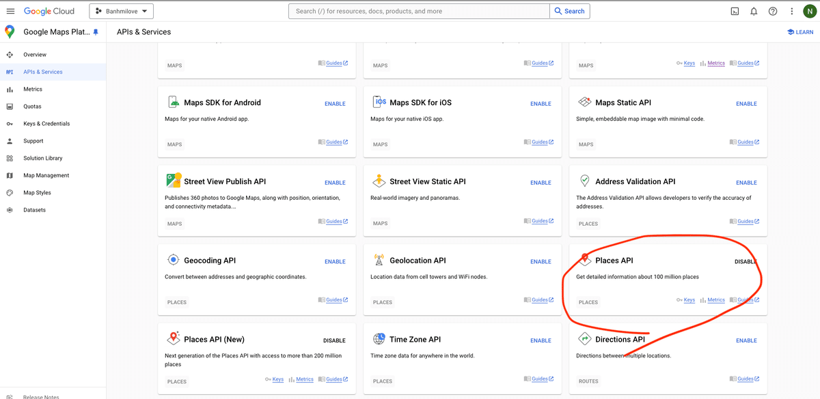Click the Places API (New) pin icon
Image resolution: width=820 pixels, height=399 pixels.
(x=173, y=338)
